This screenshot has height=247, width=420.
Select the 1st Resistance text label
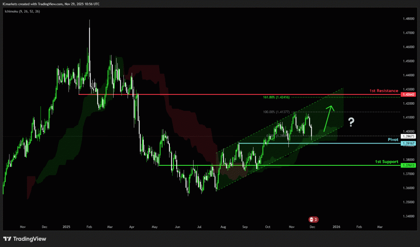[384, 90]
